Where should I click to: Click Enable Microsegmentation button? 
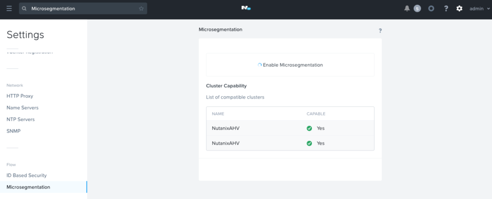pos(290,65)
